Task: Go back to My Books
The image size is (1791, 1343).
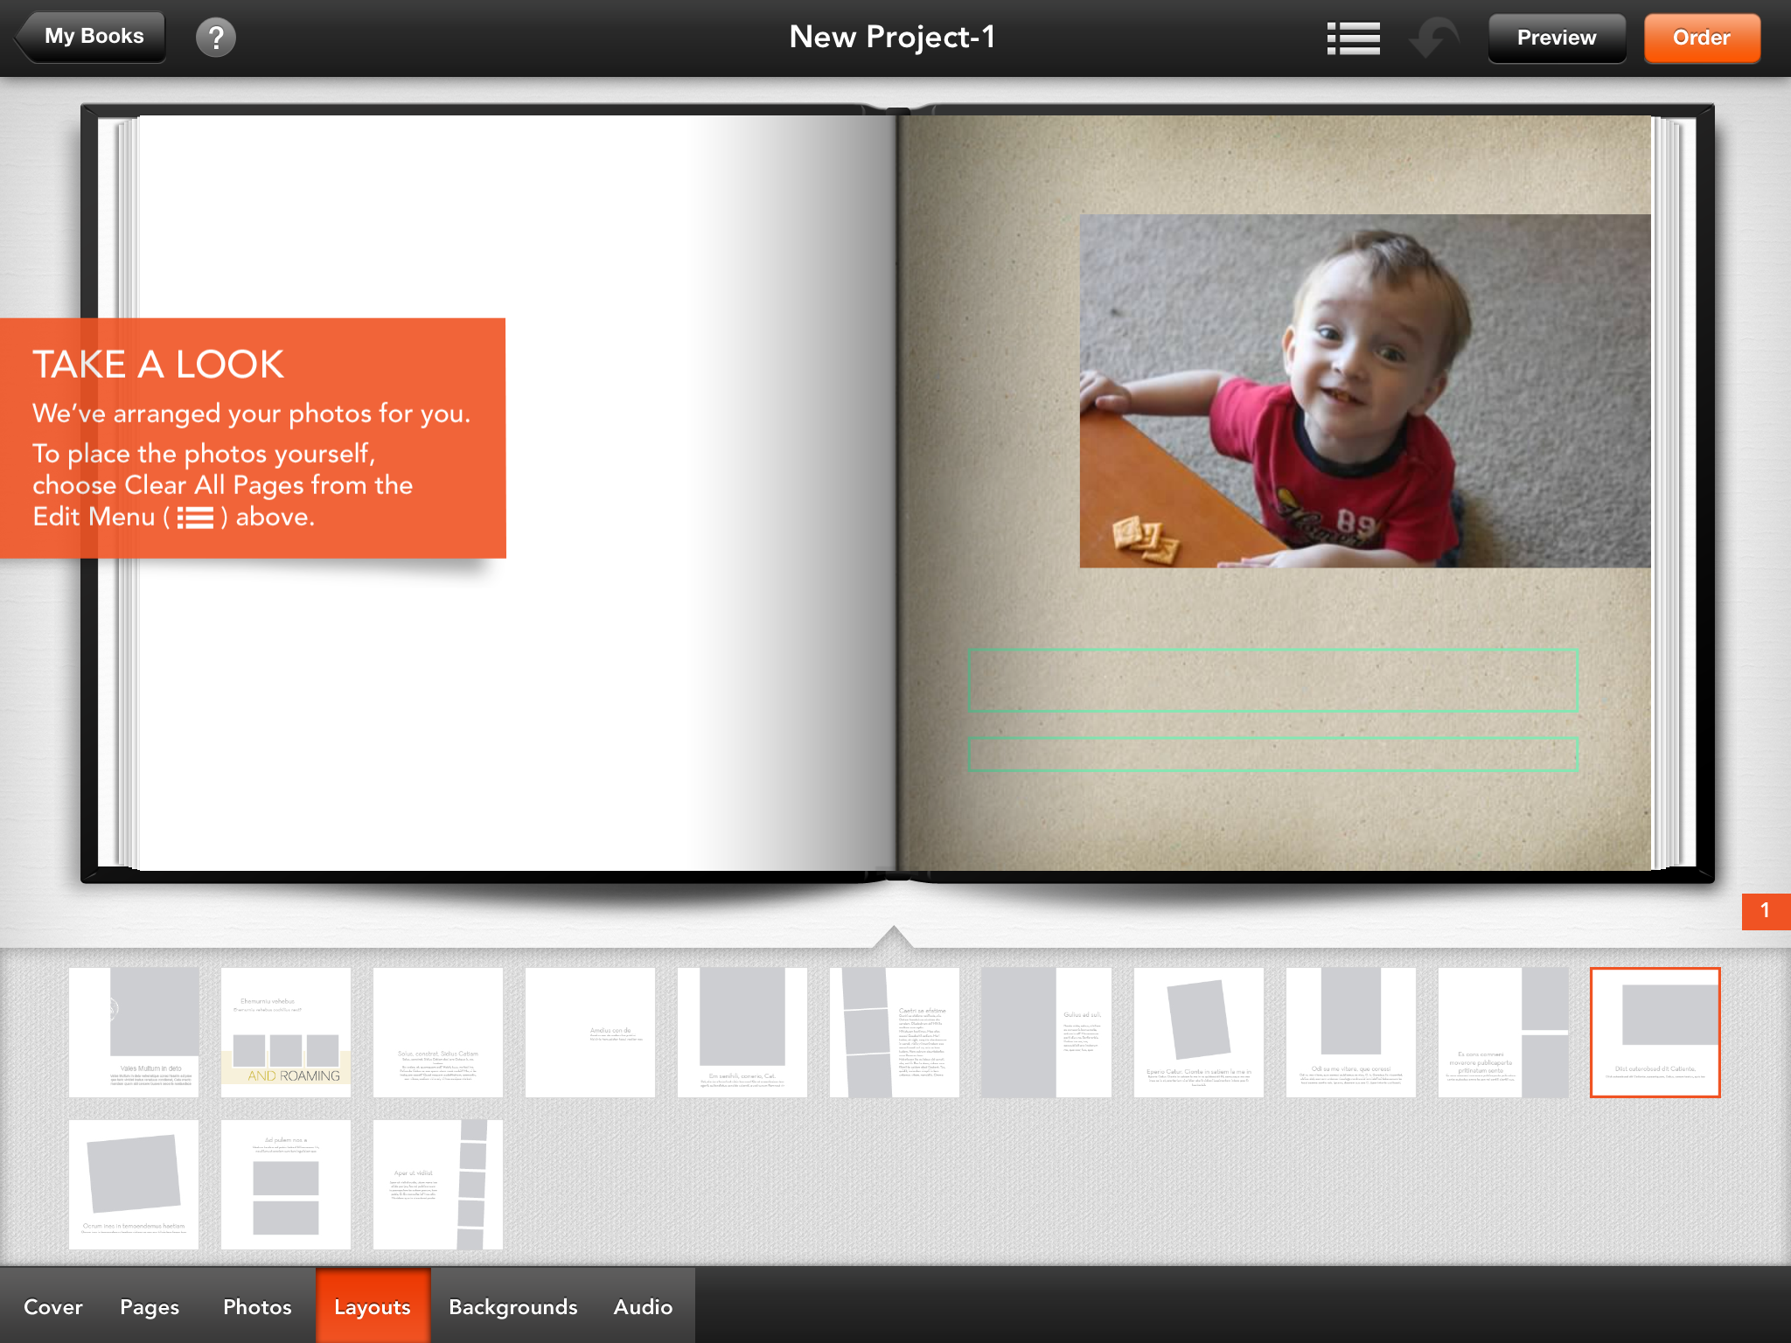Action: (90, 37)
